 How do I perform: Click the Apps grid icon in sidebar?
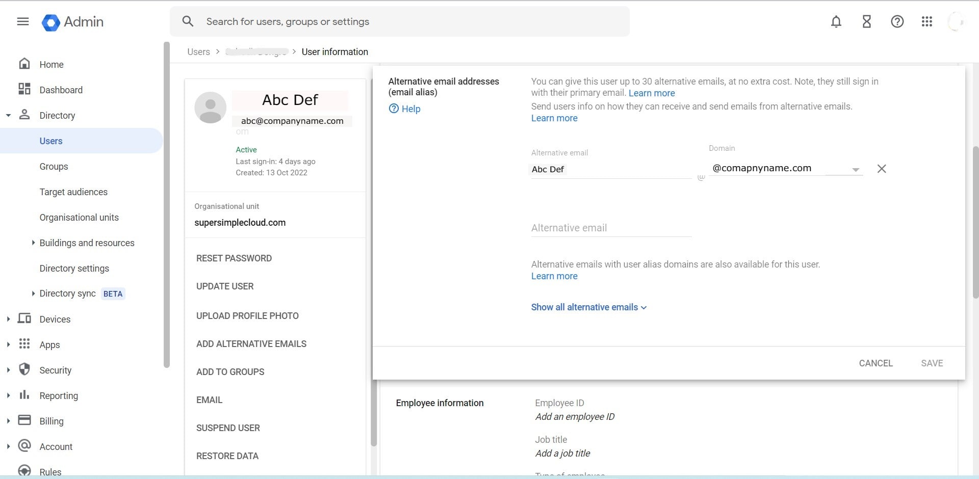(24, 344)
